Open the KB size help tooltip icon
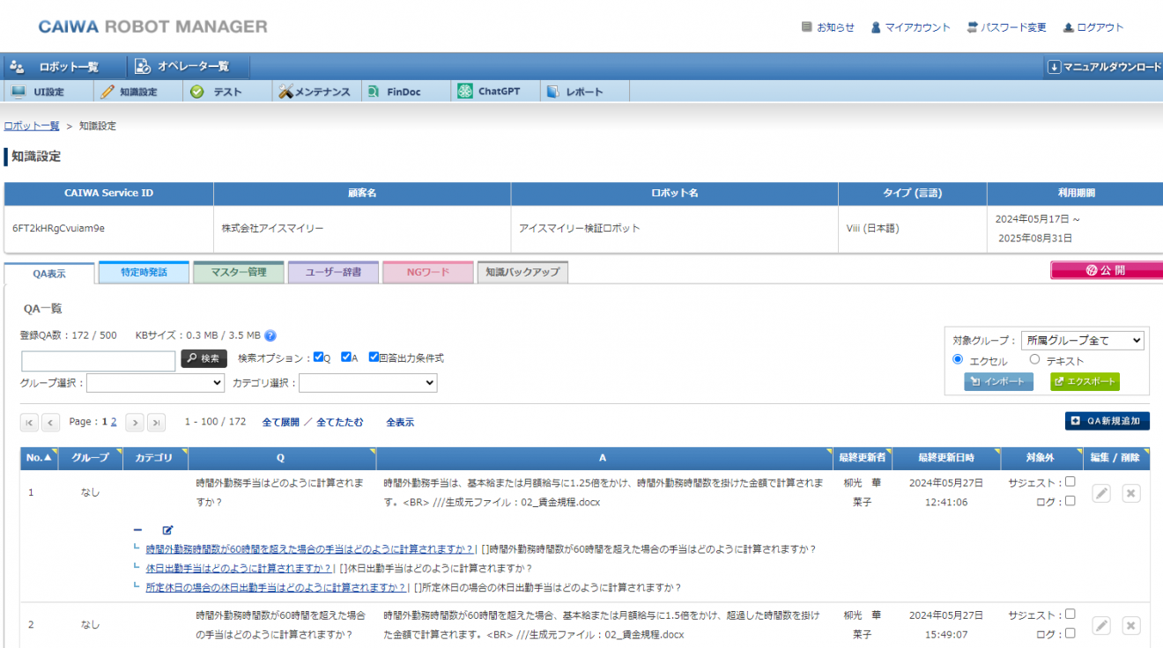This screenshot has width=1163, height=648. pos(270,335)
